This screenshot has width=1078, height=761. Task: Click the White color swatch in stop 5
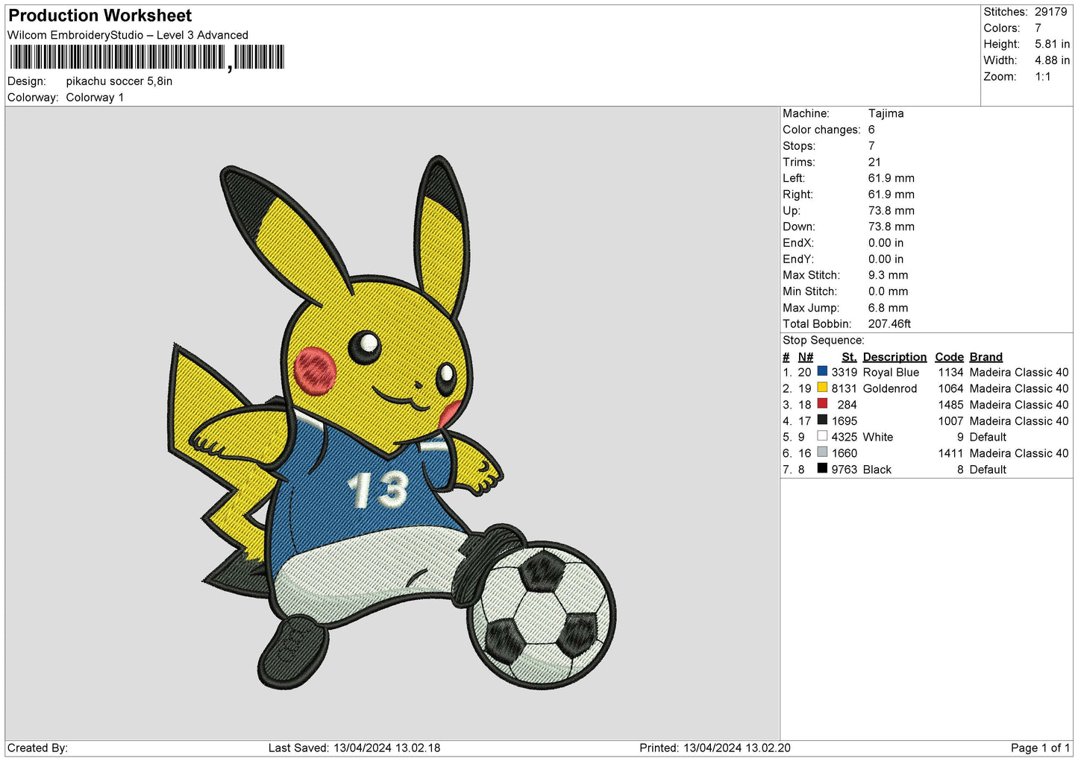(822, 436)
